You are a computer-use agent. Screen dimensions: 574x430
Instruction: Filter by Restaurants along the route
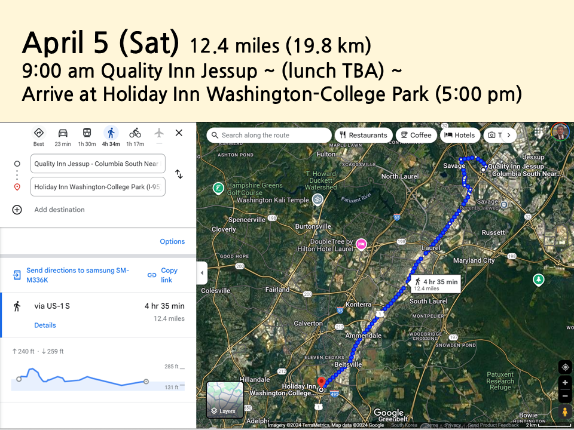[x=364, y=135]
